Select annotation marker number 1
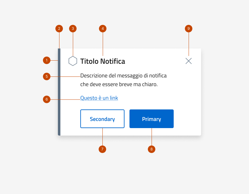 tap(47, 60)
